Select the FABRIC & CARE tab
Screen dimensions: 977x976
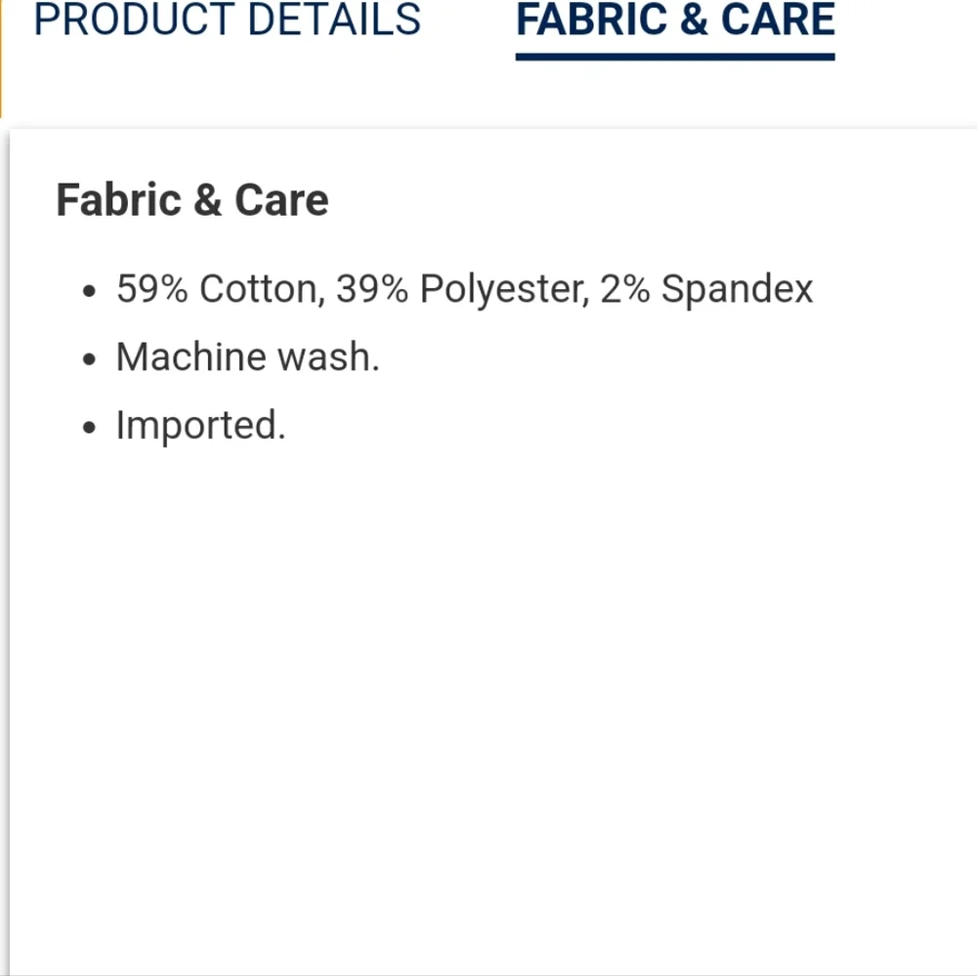[675, 20]
